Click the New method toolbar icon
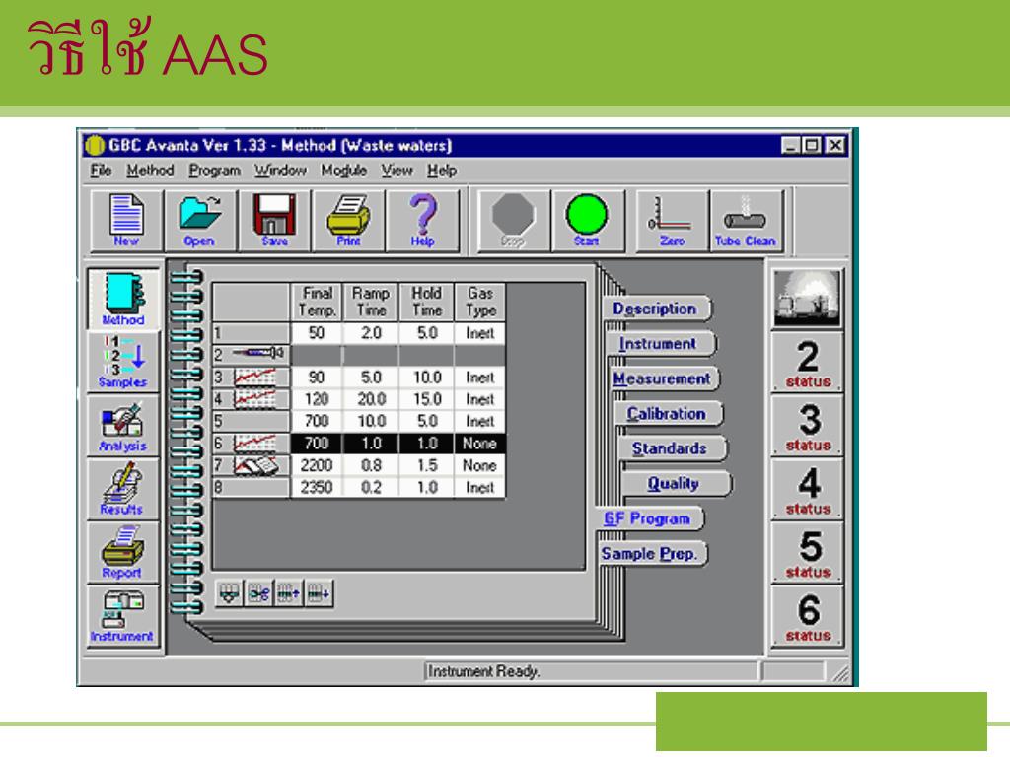The width and height of the screenshot is (1010, 757). pyautogui.click(x=126, y=220)
